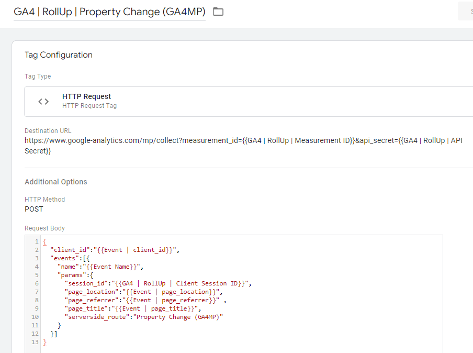This screenshot has height=353, width=473.
Task: Open the folder icon beside the tag name
Action: (x=218, y=12)
